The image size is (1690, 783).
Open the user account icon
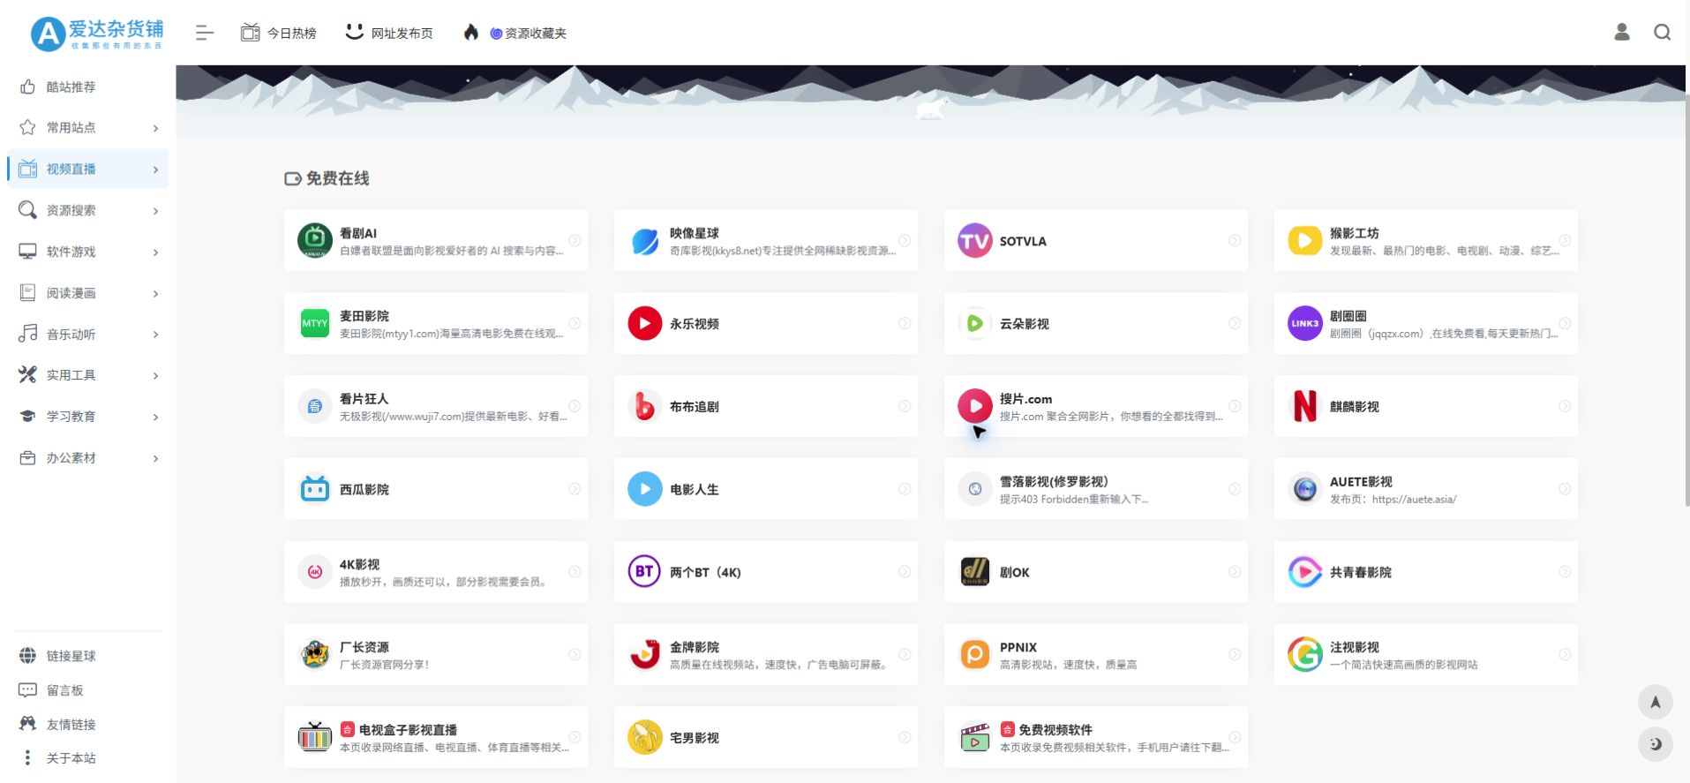tap(1621, 32)
